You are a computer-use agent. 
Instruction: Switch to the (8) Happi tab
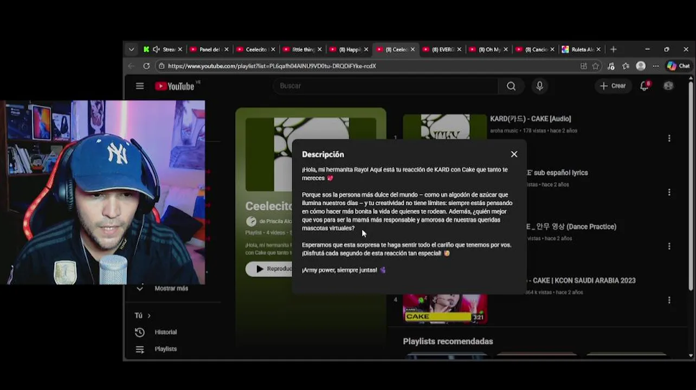[349, 49]
